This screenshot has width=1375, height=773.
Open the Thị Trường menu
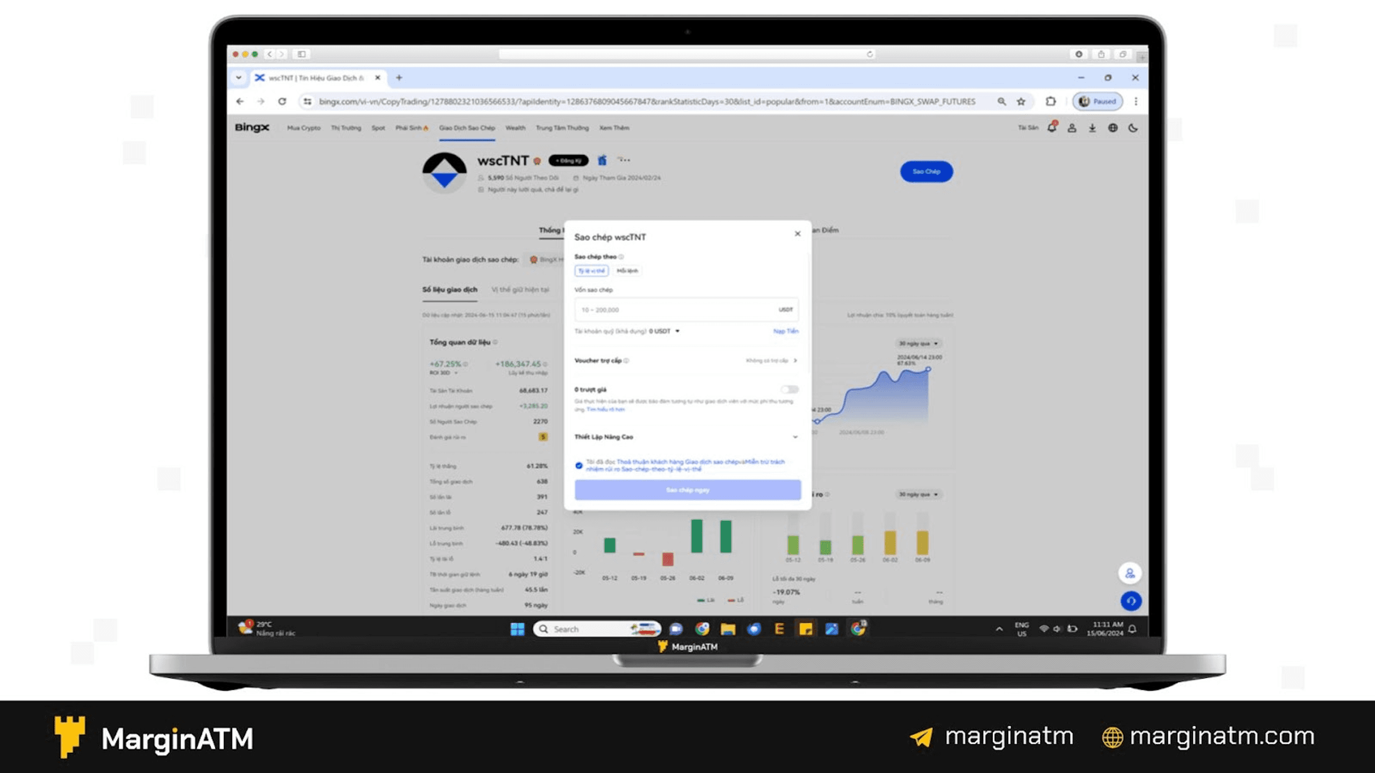(346, 128)
